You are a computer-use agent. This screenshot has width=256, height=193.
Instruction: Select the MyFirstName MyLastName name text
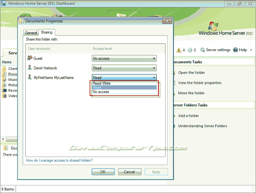(54, 78)
